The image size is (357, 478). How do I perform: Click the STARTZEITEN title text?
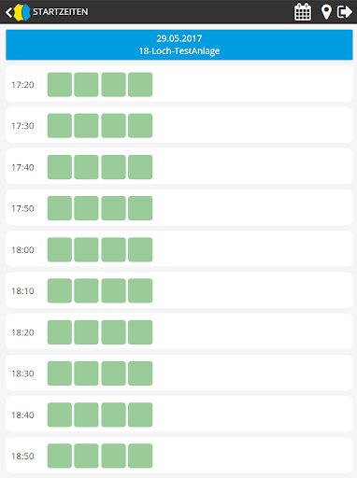click(61, 12)
